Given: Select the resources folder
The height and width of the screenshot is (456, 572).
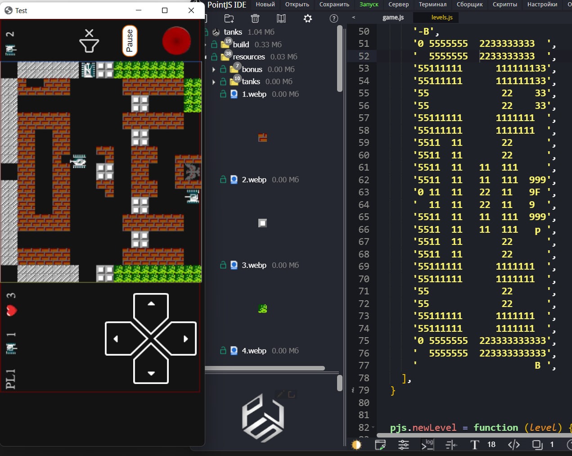Looking at the screenshot, I should (249, 57).
